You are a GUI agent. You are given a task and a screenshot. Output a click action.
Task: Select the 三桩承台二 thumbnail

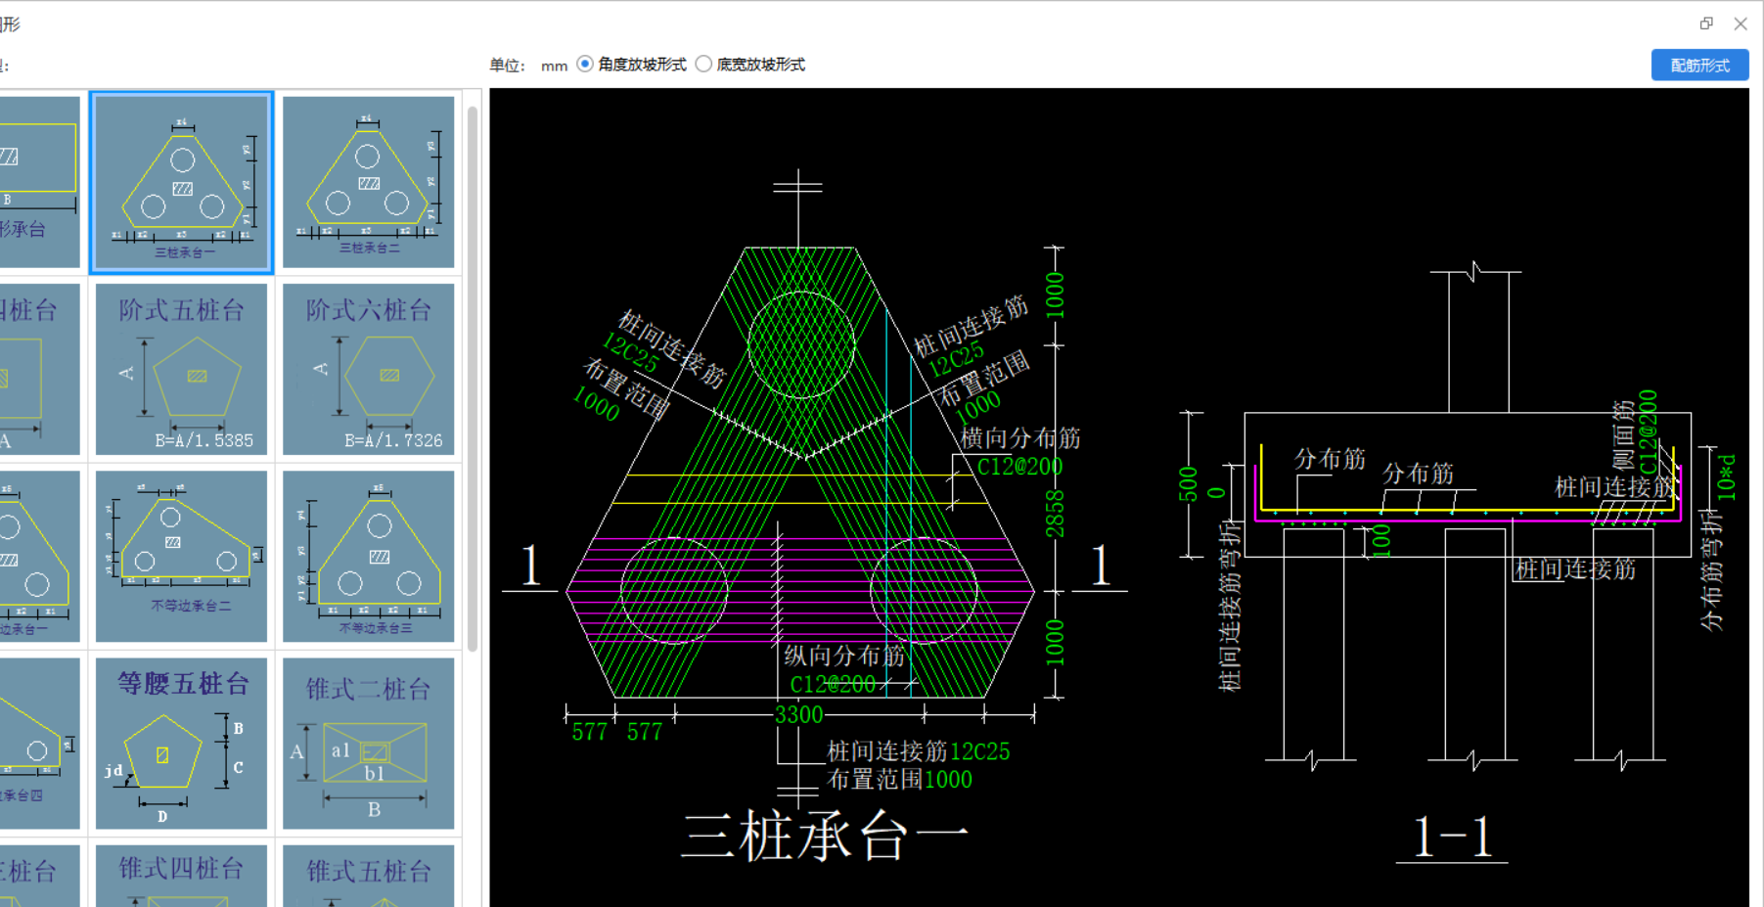point(369,182)
